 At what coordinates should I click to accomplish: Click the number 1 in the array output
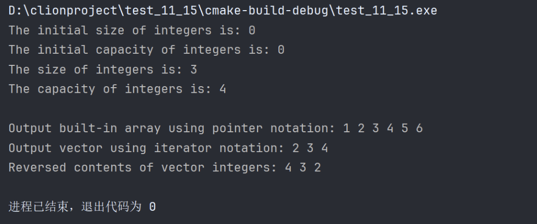(346, 128)
